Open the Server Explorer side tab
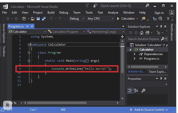The width and height of the screenshot is (178, 113). [x=4, y=33]
